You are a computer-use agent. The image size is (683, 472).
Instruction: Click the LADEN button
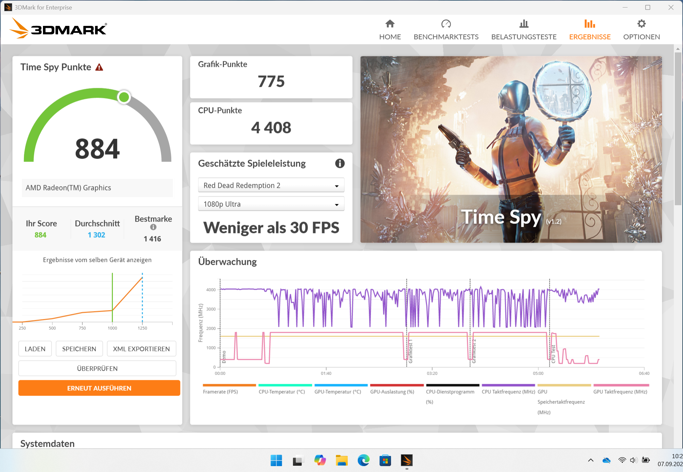[35, 349]
